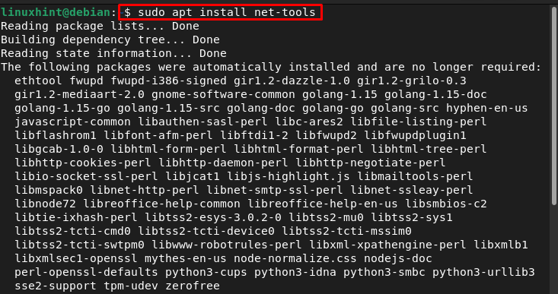Click the vertical scrollbar thumb of the terminal
Screen dimensions: 558x294
click(x=554, y=105)
